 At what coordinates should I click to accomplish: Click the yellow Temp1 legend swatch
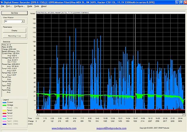pyautogui.click(x=4, y=110)
